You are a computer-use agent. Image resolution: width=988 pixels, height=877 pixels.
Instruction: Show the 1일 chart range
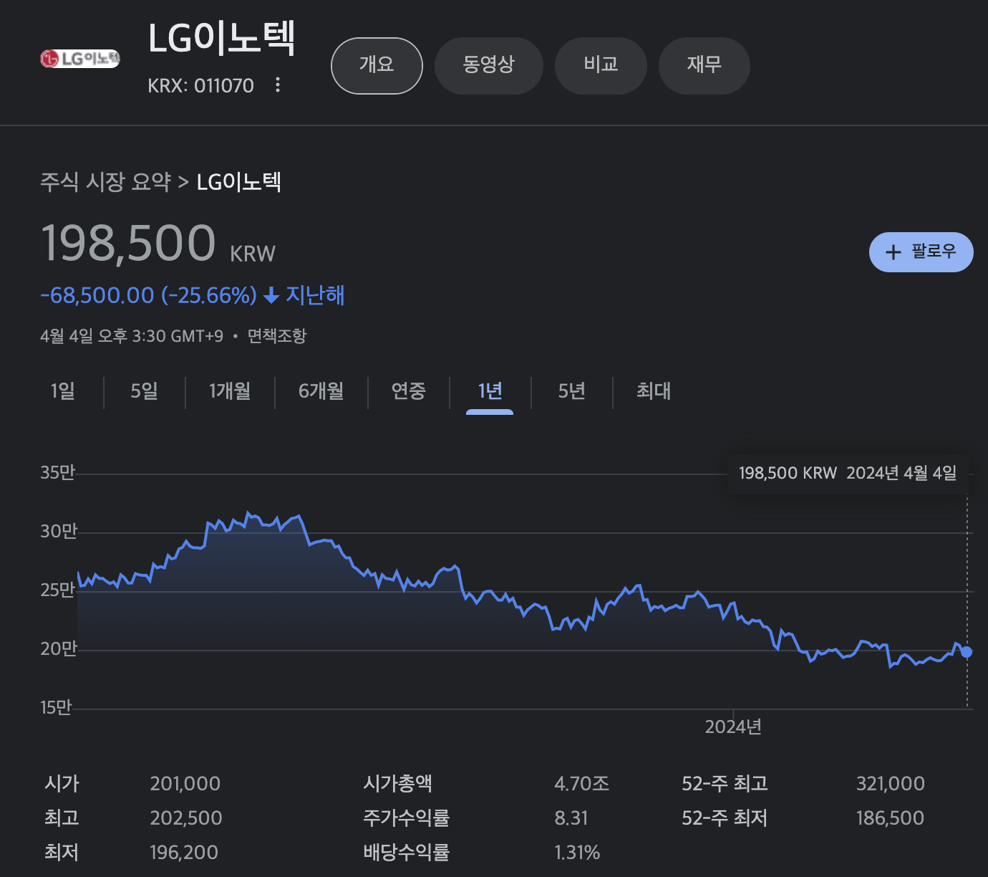coord(63,391)
